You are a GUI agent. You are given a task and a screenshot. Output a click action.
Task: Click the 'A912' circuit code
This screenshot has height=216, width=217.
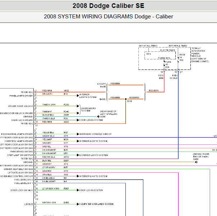tap(66, 157)
